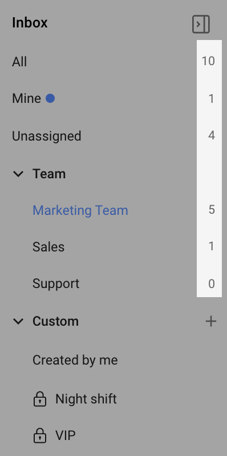Click the Support count showing 0
Viewport: 227px width, 456px height.
pyautogui.click(x=212, y=284)
